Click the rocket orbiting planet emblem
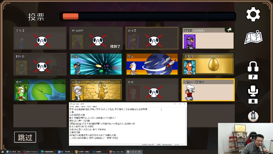Image resolution: width=273 pixels, height=154 pixels. (159, 64)
